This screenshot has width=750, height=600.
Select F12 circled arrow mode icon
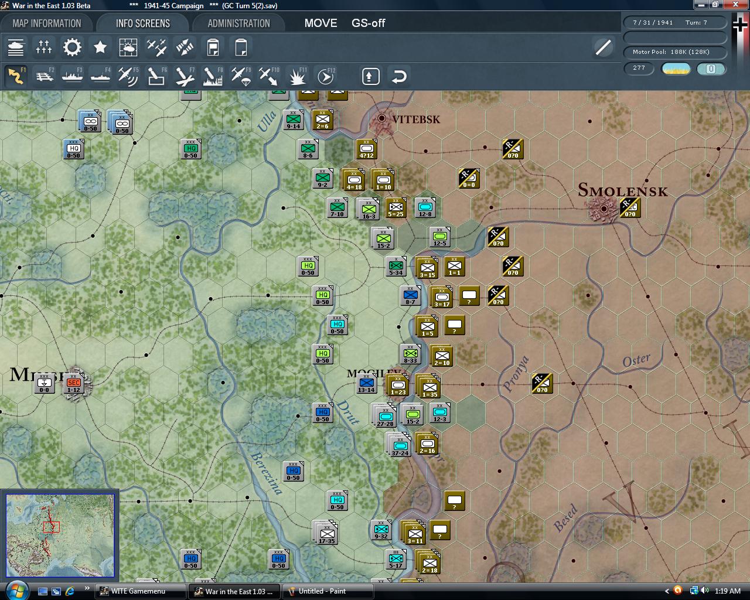(325, 76)
